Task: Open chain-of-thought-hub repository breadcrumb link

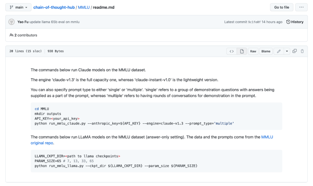Action: [x=54, y=7]
